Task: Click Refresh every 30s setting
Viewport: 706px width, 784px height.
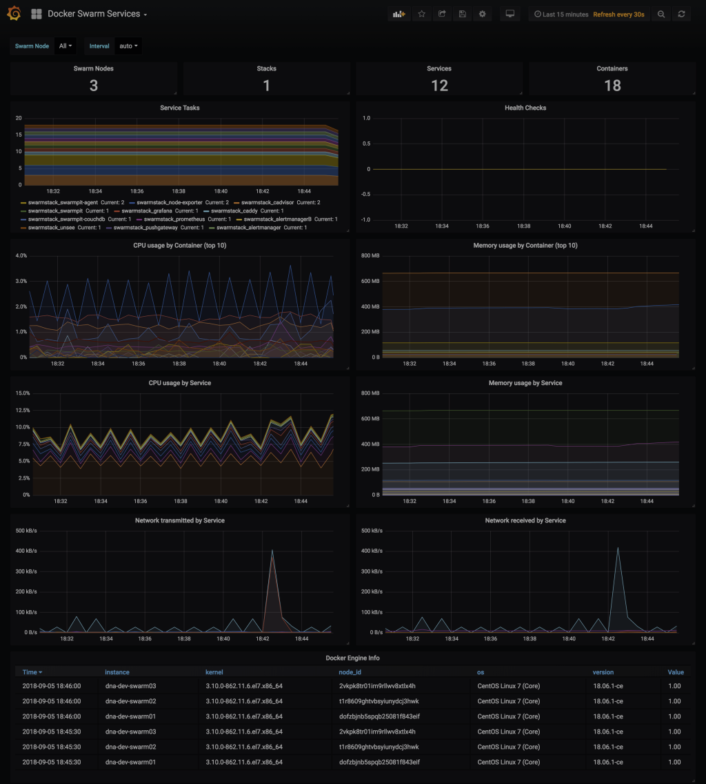Action: tap(618, 14)
